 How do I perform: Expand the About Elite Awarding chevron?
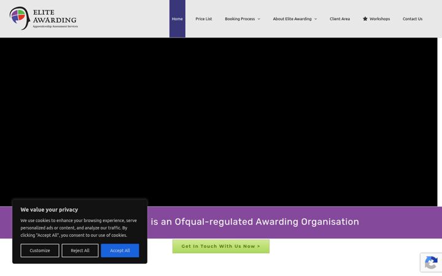(316, 19)
